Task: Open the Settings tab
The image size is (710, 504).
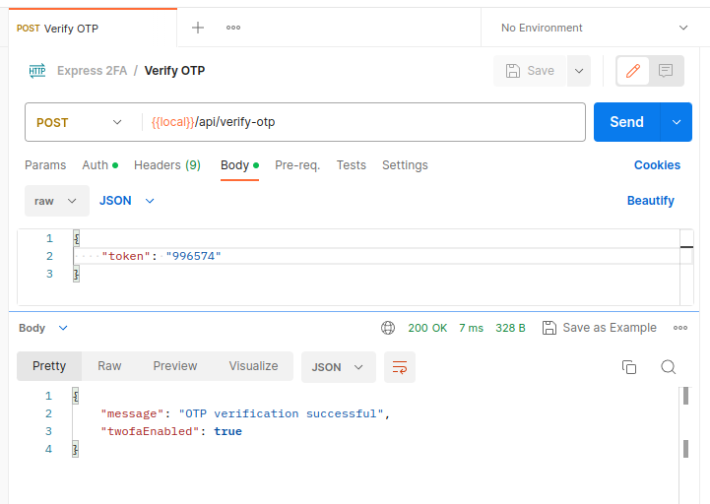Action: [x=405, y=165]
